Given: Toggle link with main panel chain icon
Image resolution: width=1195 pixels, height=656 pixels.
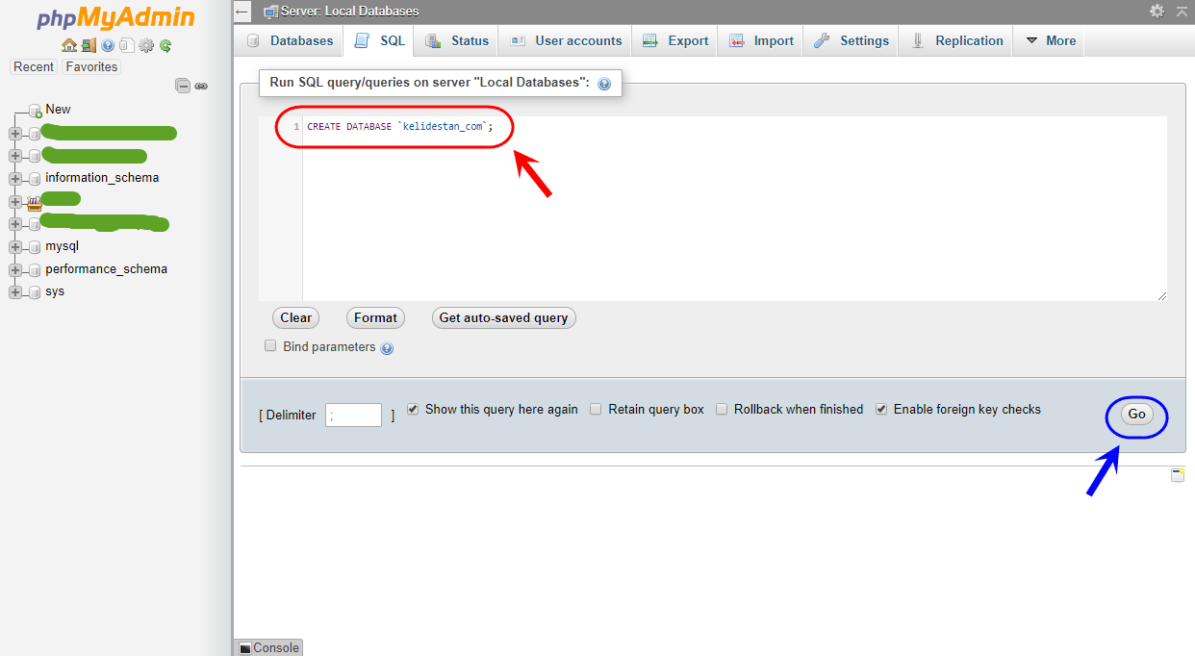Looking at the screenshot, I should click(x=201, y=86).
